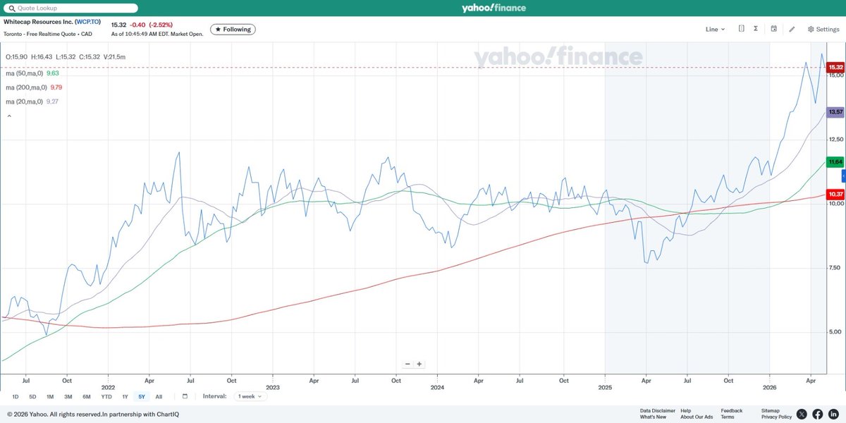This screenshot has height=423, width=846.
Task: Expand the 1 week interval dropdown
Action: pyautogui.click(x=250, y=396)
